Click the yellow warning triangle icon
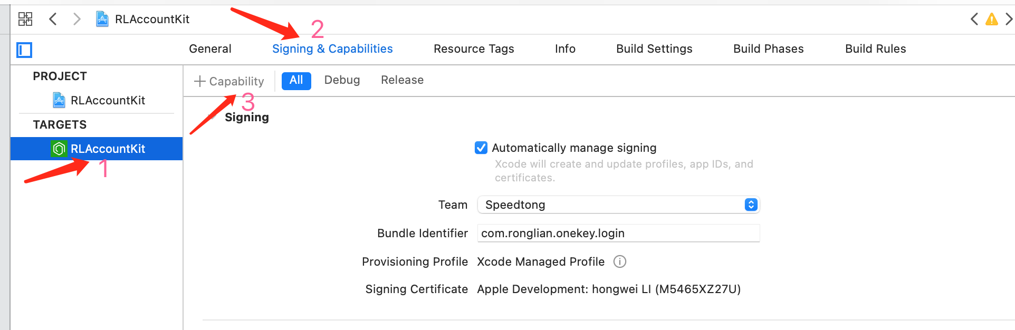 (992, 20)
